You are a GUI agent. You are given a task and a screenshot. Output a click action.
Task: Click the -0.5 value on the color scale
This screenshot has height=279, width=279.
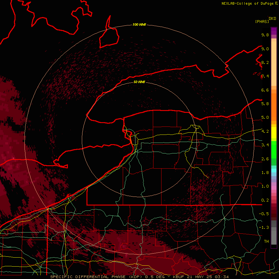pyautogui.click(x=264, y=214)
